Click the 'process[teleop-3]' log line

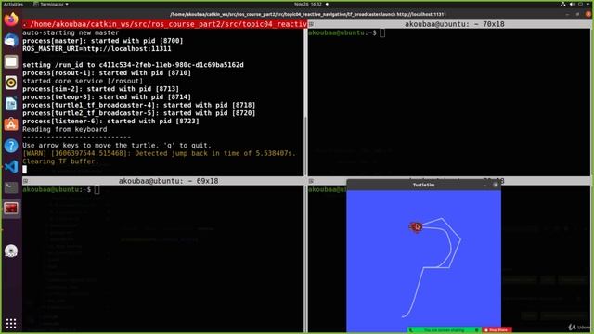tap(107, 96)
